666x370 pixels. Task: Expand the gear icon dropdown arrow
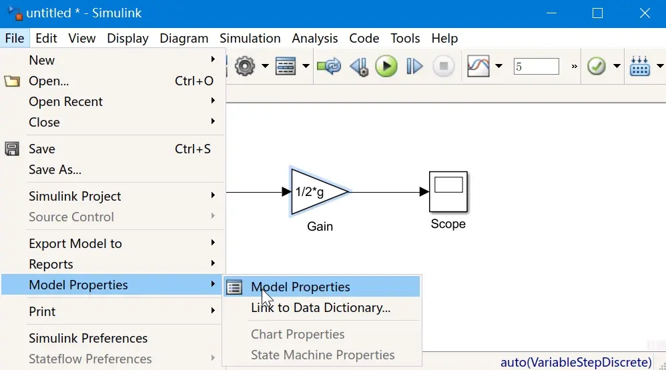click(x=265, y=66)
